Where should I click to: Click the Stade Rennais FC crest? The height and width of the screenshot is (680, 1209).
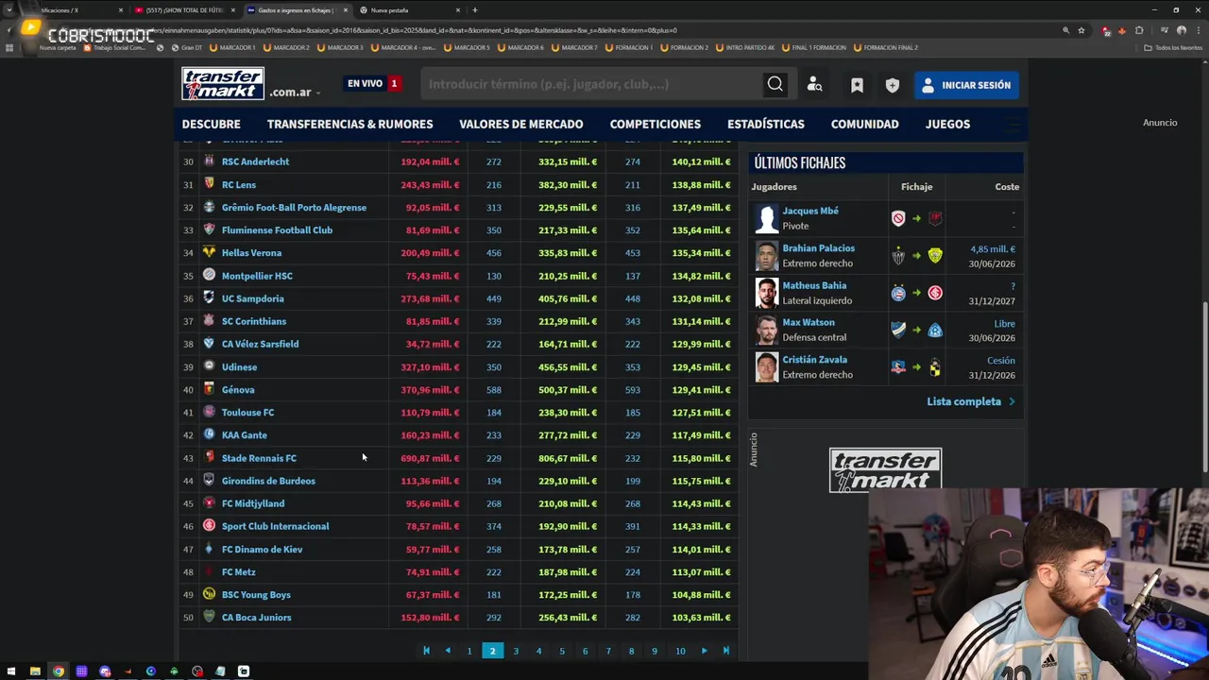[209, 458]
